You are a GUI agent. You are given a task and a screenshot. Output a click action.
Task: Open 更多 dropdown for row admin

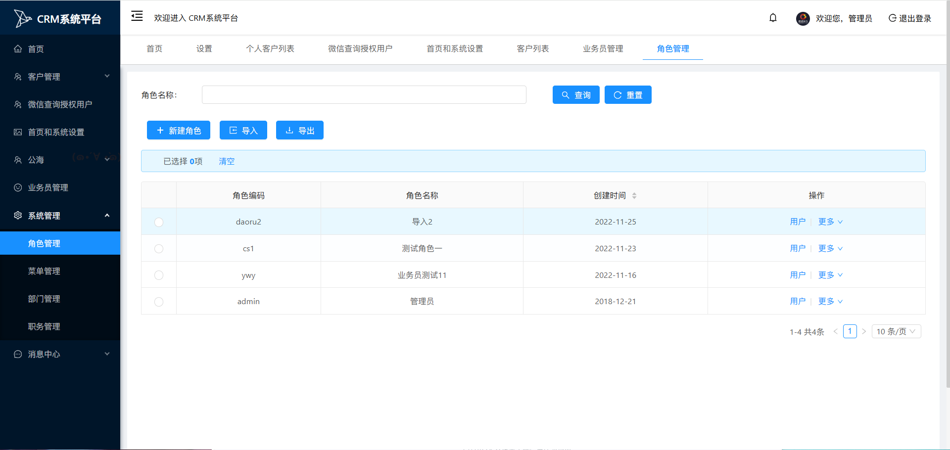pos(830,301)
